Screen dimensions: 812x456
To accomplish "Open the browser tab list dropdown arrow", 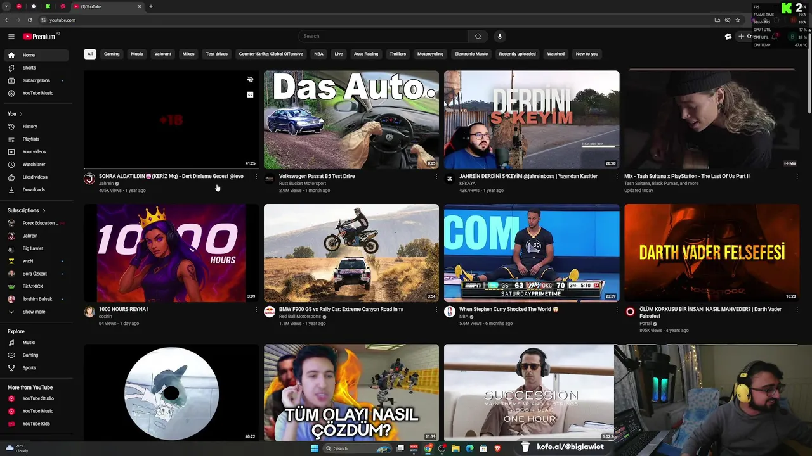I will pyautogui.click(x=7, y=6).
